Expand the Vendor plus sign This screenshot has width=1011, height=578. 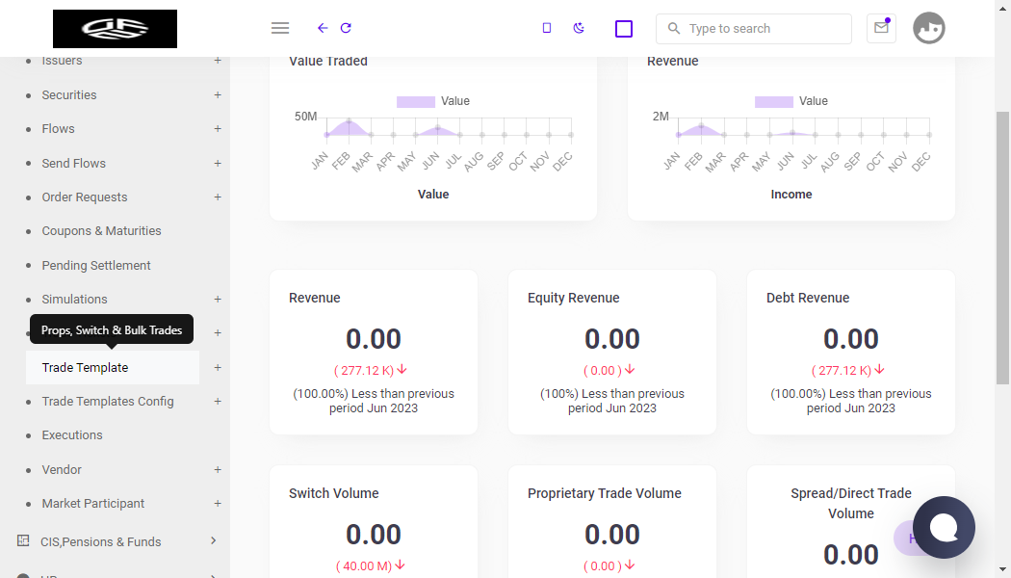(218, 470)
